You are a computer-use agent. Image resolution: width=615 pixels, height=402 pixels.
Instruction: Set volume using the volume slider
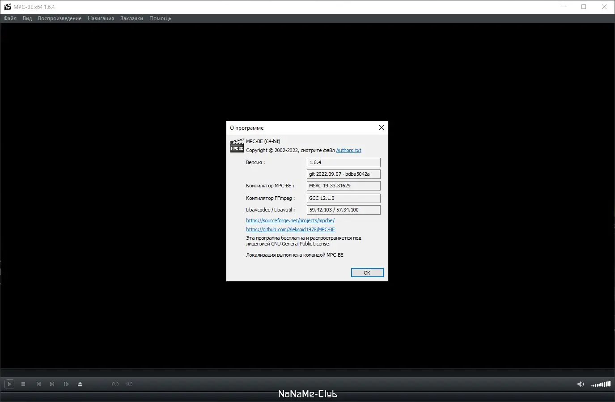601,384
